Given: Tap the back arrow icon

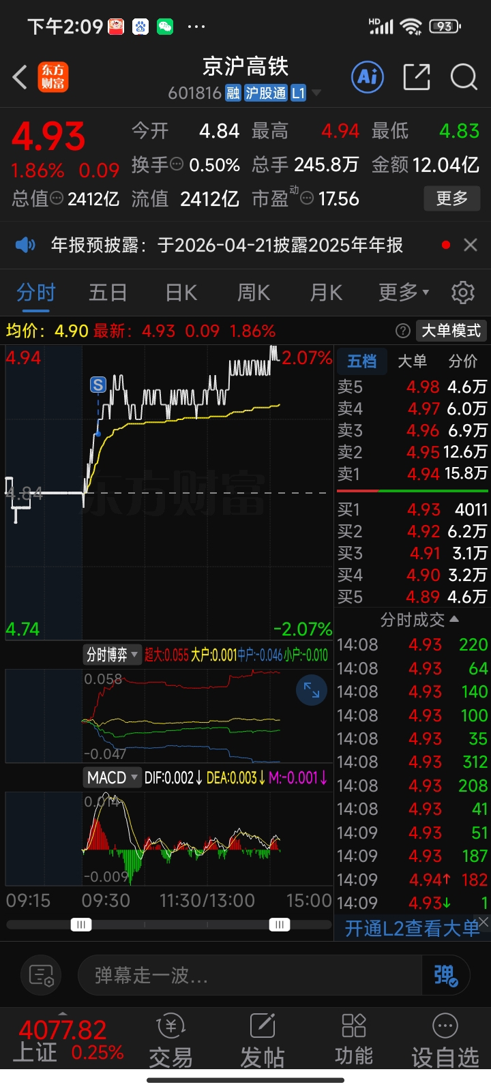Looking at the screenshot, I should coord(20,77).
